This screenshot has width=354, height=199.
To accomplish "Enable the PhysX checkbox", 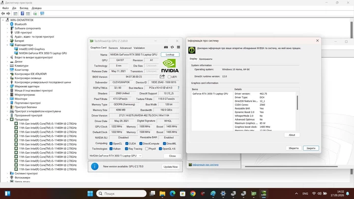I will pyautogui.click(x=147, y=149).
